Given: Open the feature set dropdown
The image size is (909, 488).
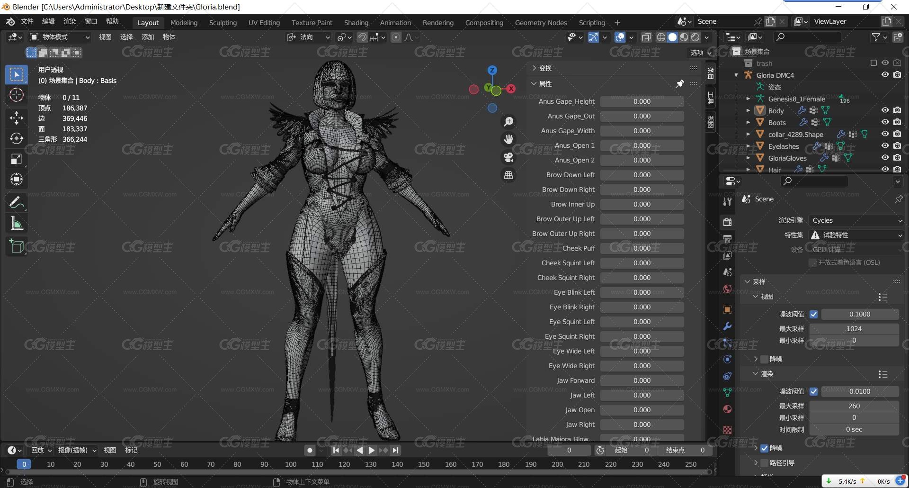Looking at the screenshot, I should click(x=856, y=235).
